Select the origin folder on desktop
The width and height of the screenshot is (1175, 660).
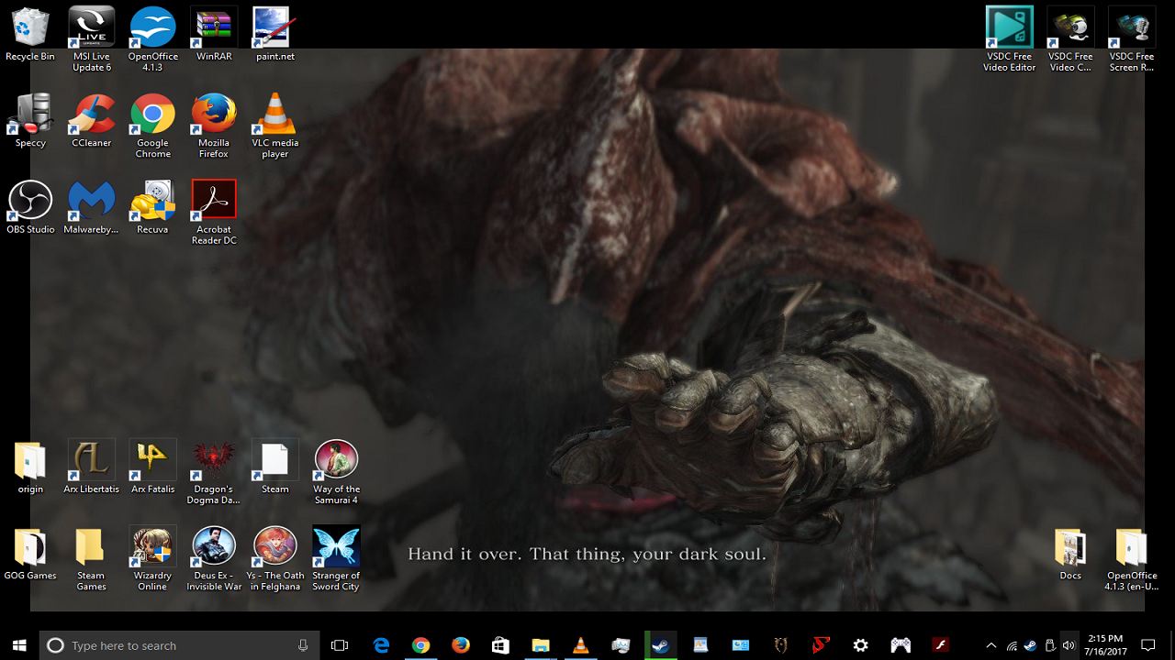pos(30,467)
